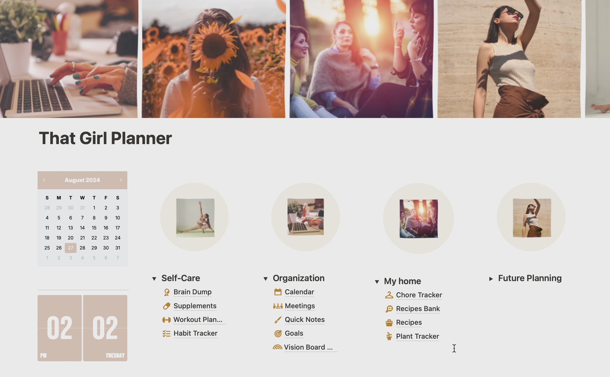Click the Habit Tracker checklist icon

pyautogui.click(x=166, y=334)
